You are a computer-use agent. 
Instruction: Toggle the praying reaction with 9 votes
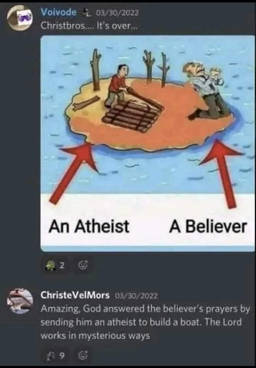55,356
